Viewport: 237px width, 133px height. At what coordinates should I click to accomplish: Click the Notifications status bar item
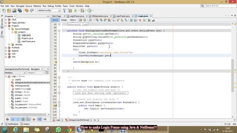11,124
